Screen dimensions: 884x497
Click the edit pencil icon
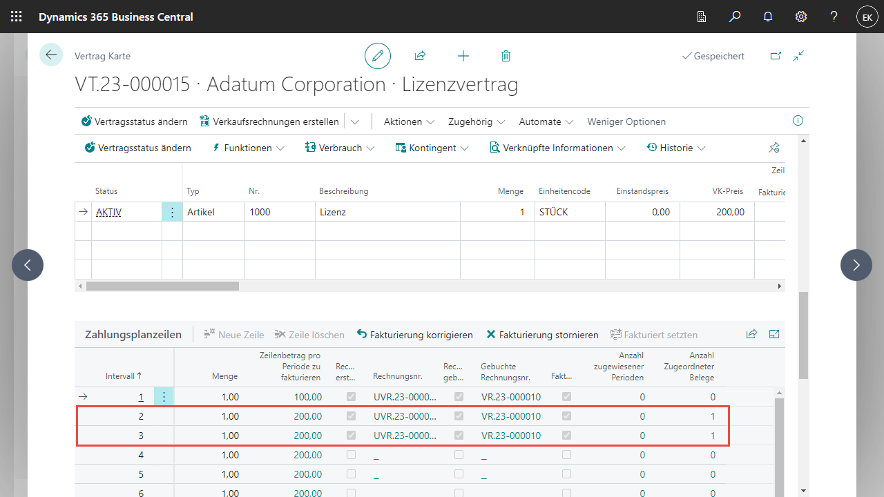coord(378,56)
